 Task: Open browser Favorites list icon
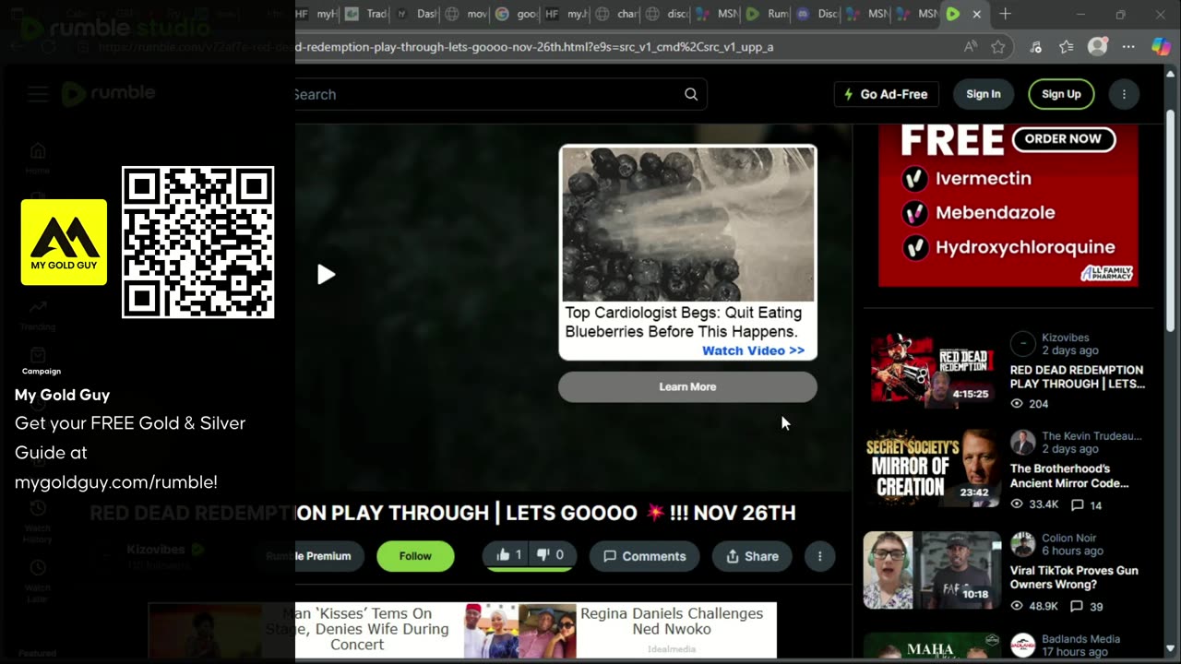tap(1067, 47)
